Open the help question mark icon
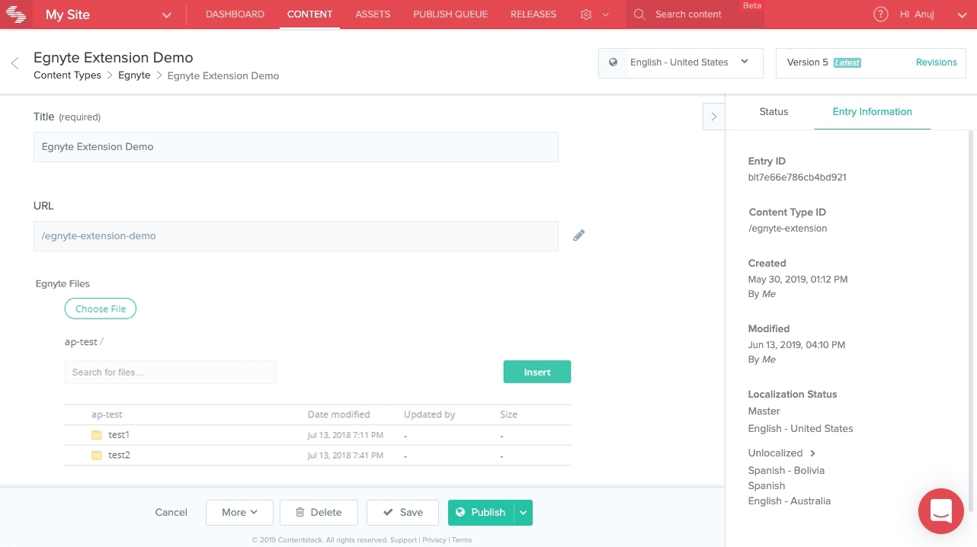This screenshot has width=977, height=547. click(881, 14)
